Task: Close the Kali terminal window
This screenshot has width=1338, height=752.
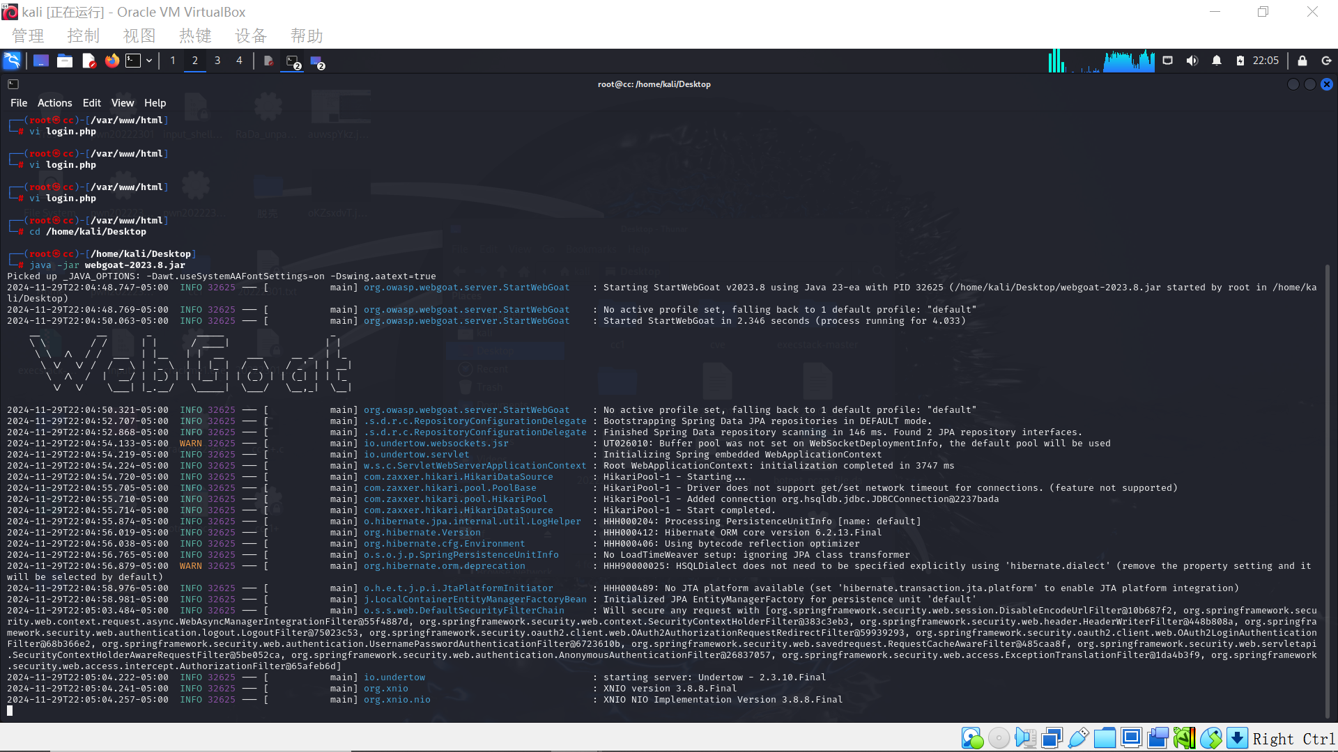Action: click(x=1327, y=84)
